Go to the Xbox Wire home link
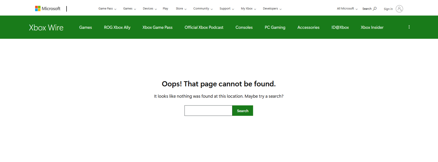The image size is (438, 162). [46, 27]
